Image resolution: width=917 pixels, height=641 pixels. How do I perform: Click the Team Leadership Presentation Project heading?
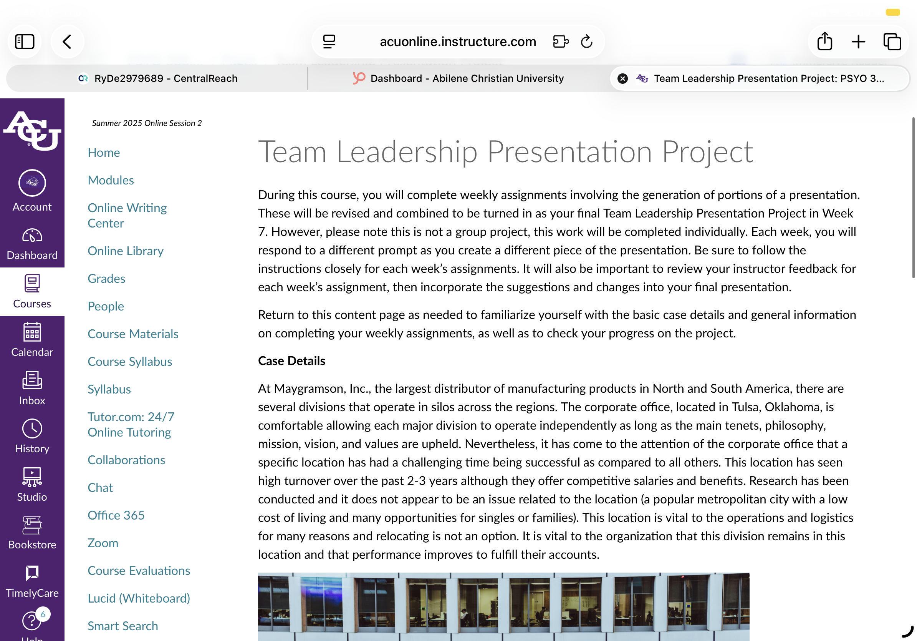tap(505, 152)
